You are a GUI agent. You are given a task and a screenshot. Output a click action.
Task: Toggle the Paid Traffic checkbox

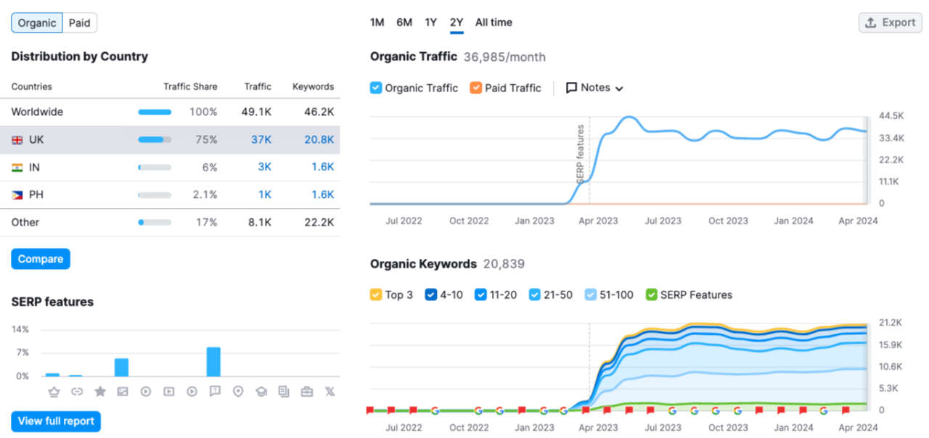point(476,88)
